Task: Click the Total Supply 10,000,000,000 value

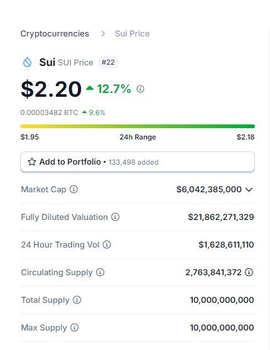Action: 222,300
